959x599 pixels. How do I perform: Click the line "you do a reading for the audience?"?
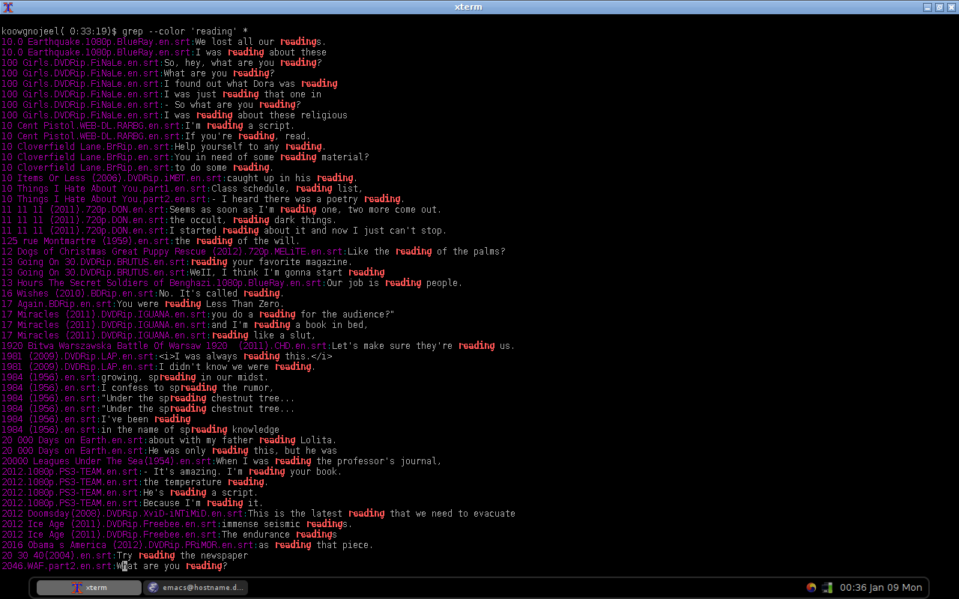coord(303,314)
